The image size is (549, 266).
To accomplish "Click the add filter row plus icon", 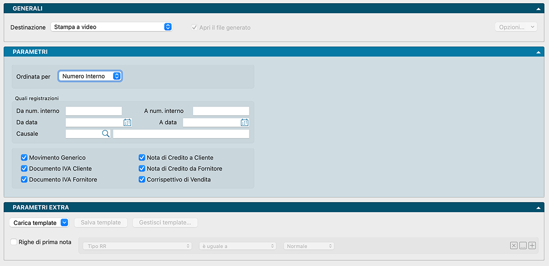I will (532, 246).
